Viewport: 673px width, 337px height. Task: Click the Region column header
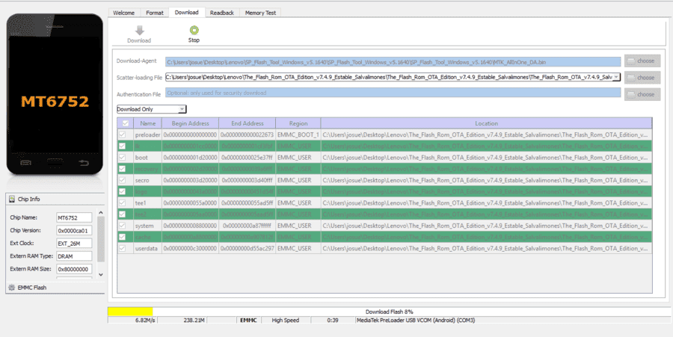pos(298,123)
